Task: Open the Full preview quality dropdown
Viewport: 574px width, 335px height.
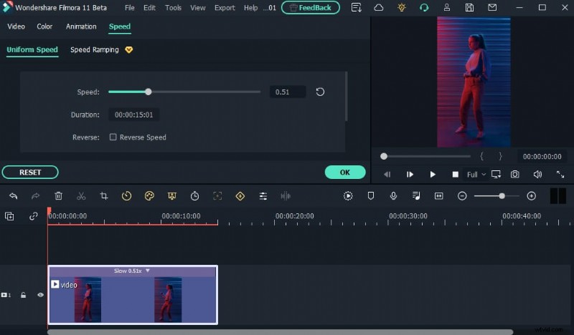Action: pyautogui.click(x=476, y=174)
